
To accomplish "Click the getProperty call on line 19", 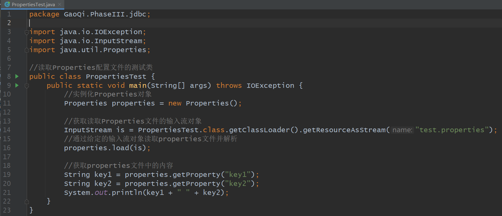I will pos(196,175).
